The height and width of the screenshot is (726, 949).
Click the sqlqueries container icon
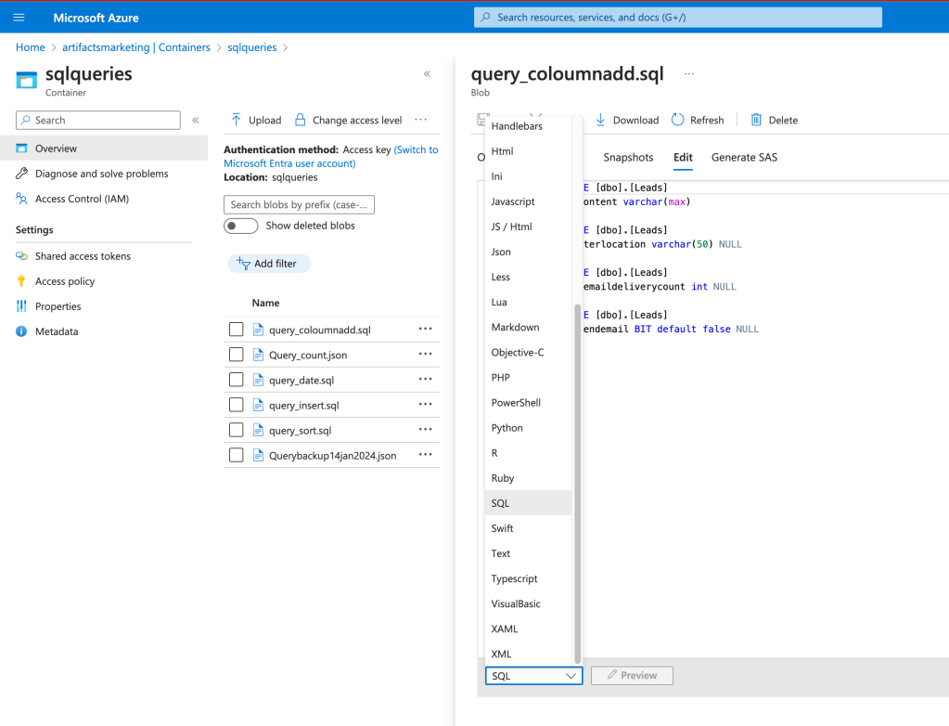point(27,80)
